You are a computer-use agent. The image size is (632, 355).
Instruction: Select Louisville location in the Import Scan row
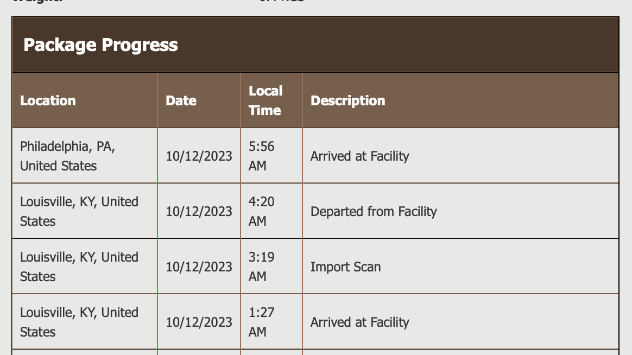tap(79, 267)
